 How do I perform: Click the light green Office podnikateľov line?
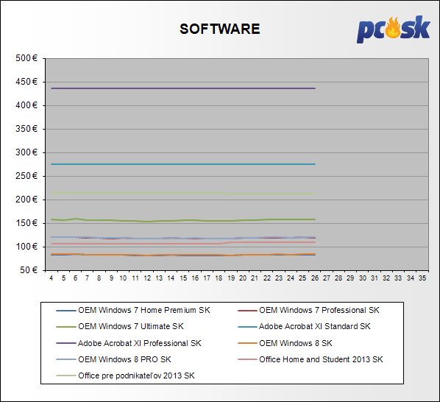(x=183, y=193)
